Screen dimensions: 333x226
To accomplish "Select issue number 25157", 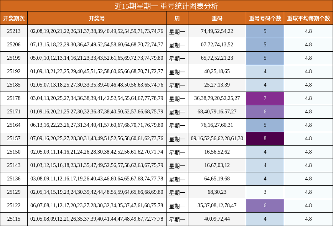I will coord(14,138).
